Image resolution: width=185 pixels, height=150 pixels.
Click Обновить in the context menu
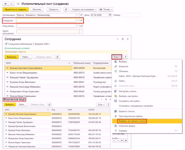tap(123, 71)
